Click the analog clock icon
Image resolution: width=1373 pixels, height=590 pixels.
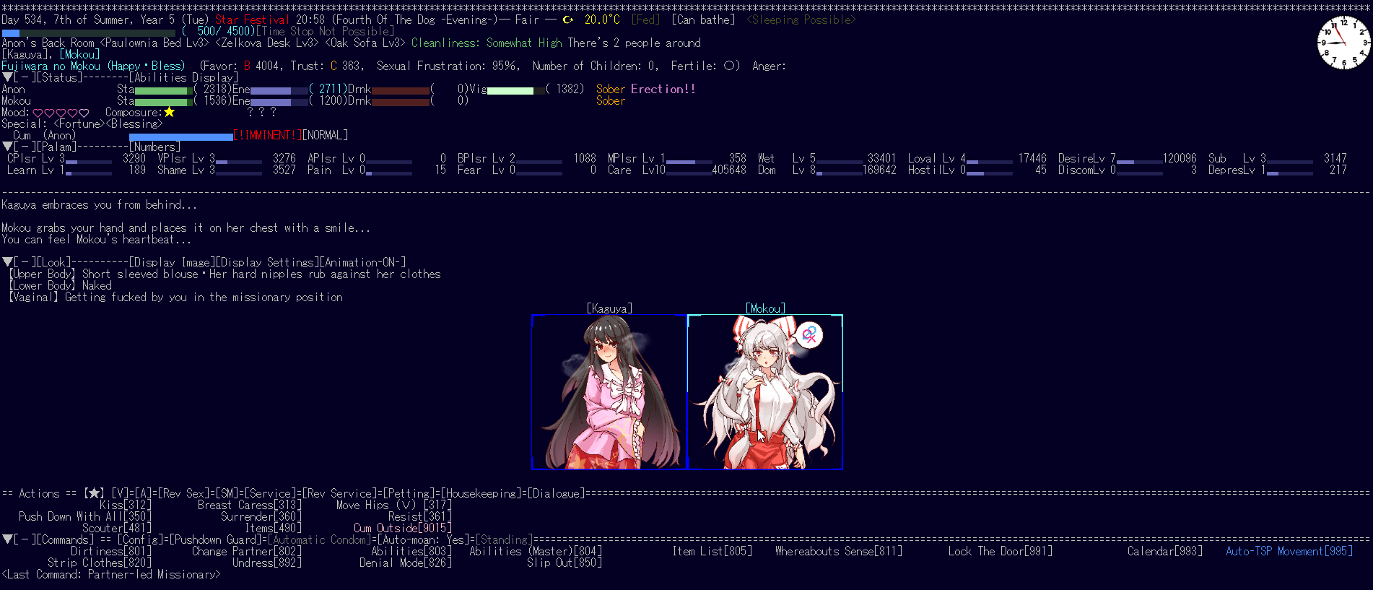click(1343, 43)
